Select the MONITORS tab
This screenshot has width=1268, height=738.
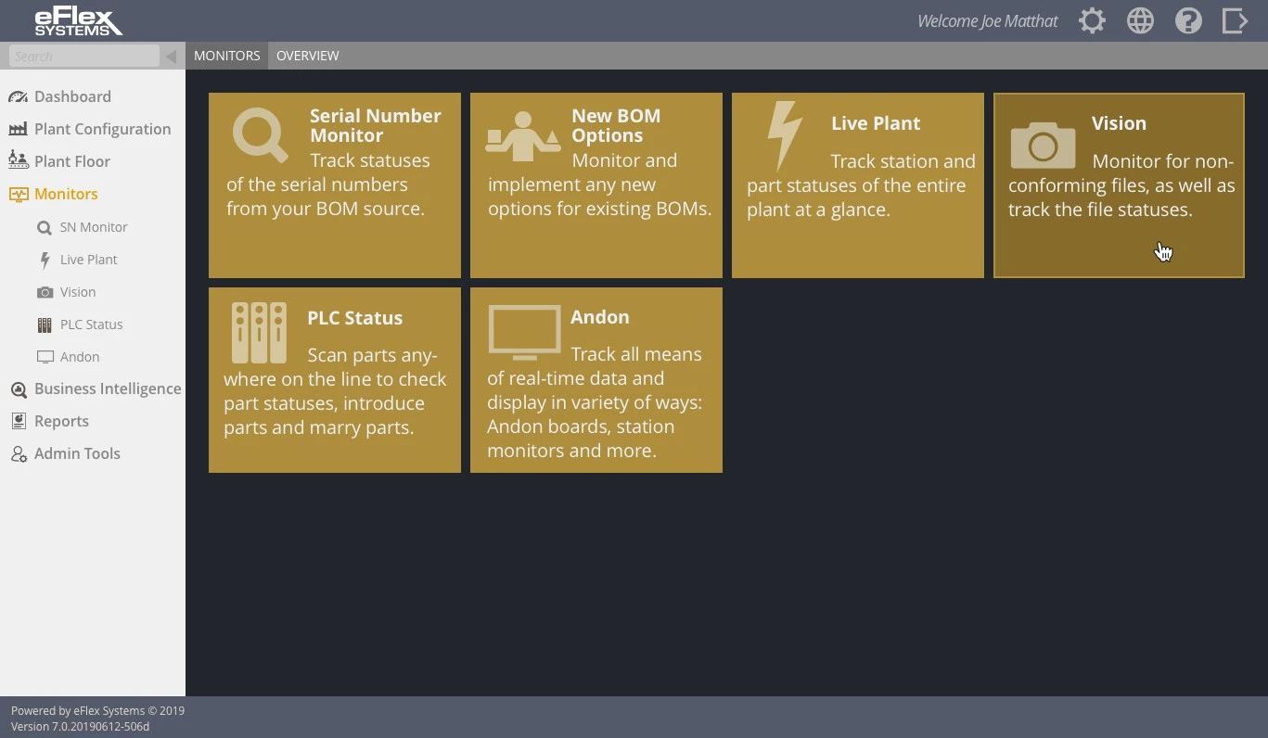[x=226, y=56]
